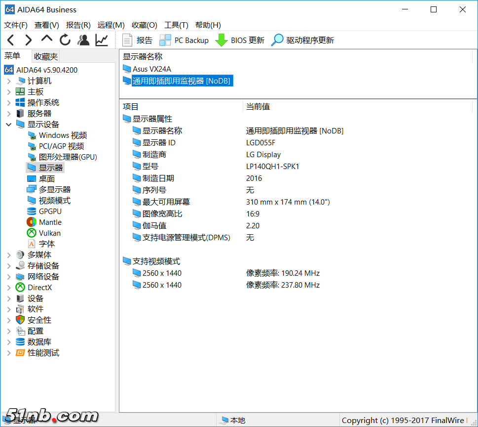The height and width of the screenshot is (427, 478).
Task: Switch to the 收藏夹 tab
Action: [x=46, y=56]
